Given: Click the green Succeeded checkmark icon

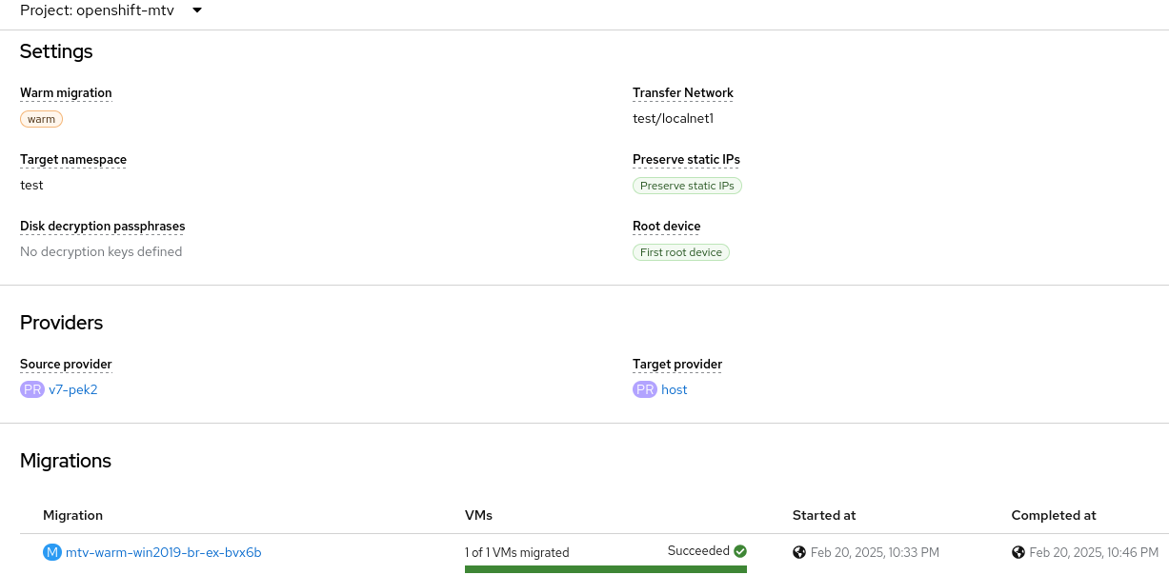Looking at the screenshot, I should pos(740,551).
